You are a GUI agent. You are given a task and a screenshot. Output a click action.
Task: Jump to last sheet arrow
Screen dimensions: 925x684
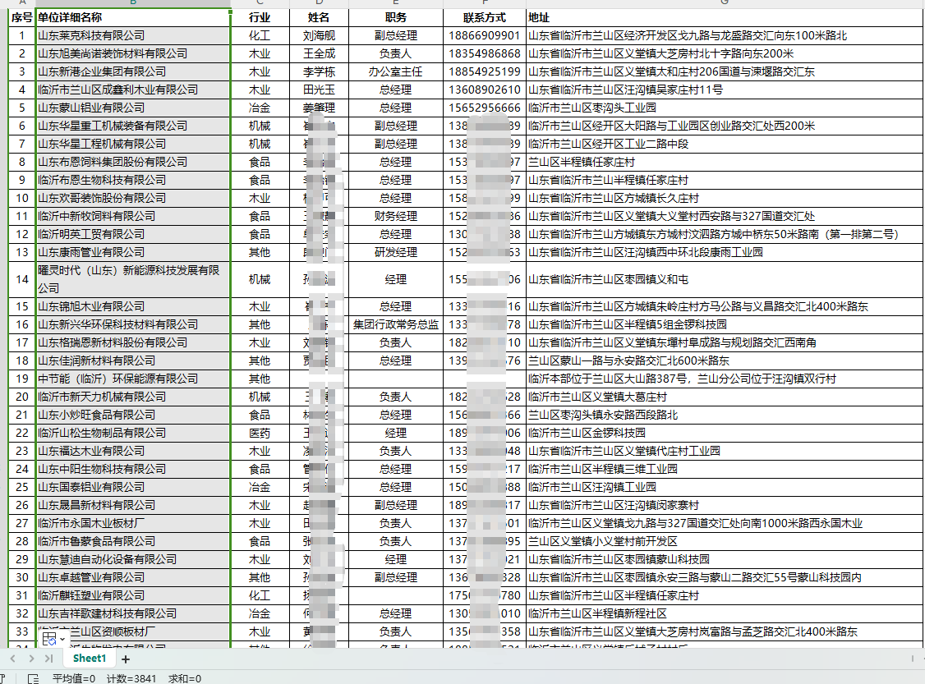pos(49,659)
